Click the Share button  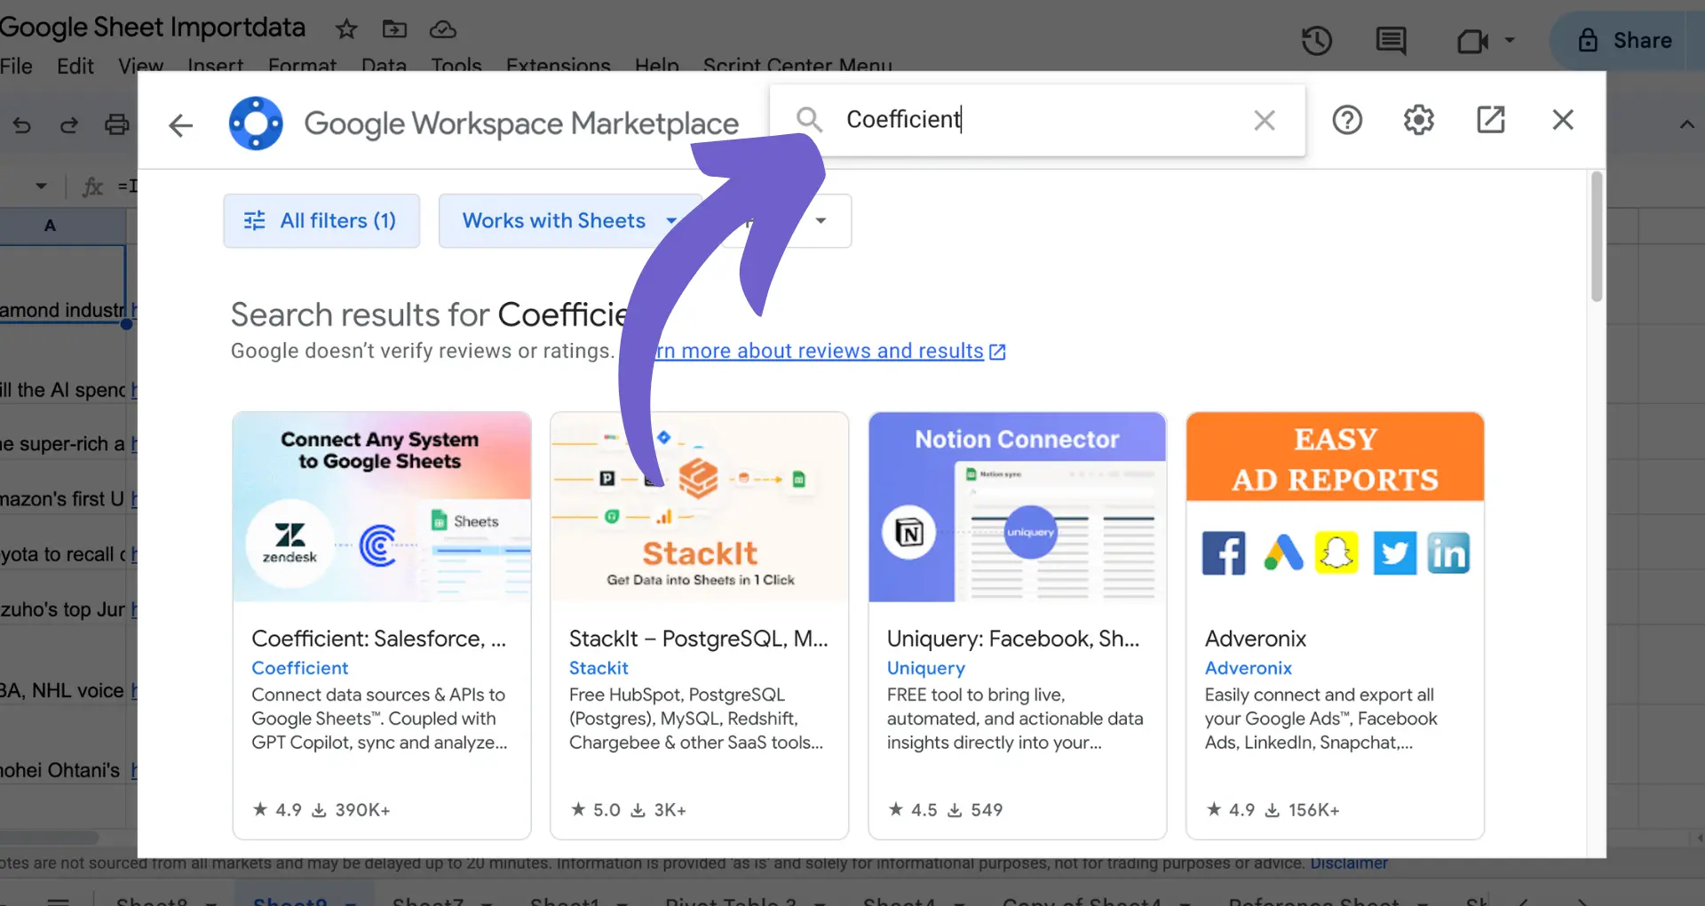pos(1627,41)
